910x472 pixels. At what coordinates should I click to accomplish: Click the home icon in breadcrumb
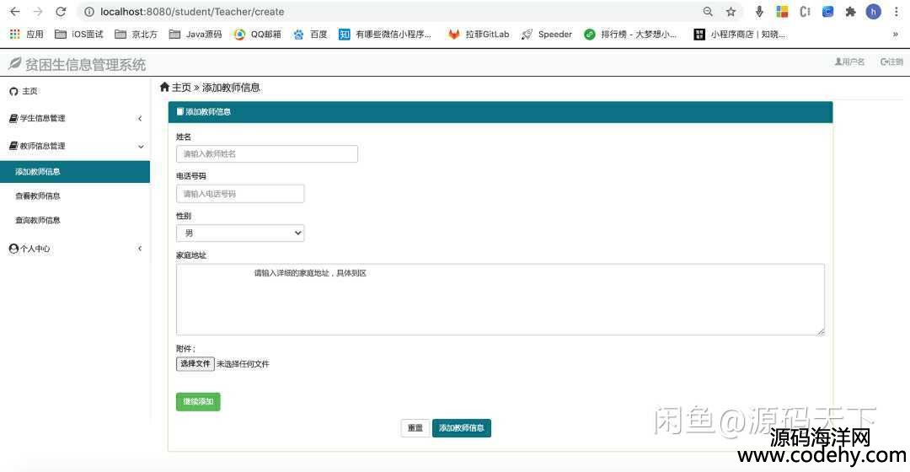164,88
